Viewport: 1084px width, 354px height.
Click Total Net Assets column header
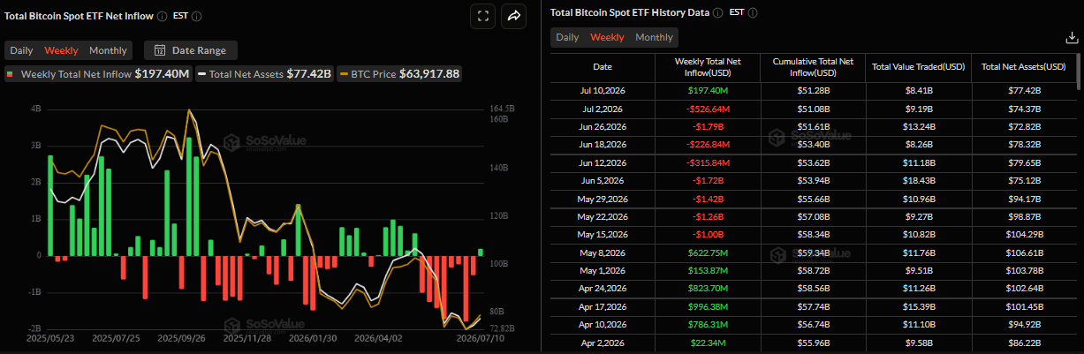coord(1022,67)
